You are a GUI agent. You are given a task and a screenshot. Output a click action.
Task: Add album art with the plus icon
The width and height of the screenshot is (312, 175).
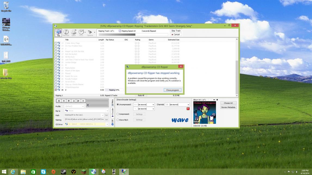[217, 100]
